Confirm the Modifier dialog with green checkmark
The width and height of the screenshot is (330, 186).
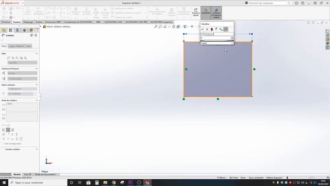(203, 29)
